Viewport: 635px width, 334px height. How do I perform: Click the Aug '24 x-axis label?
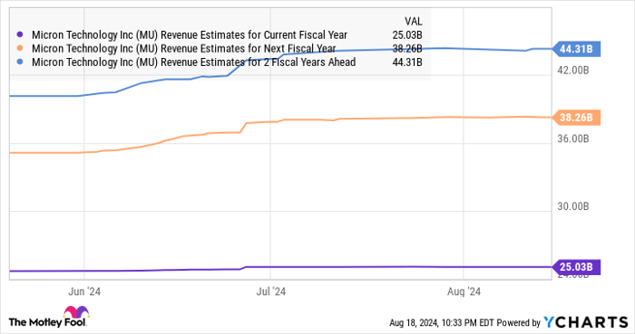(x=464, y=291)
